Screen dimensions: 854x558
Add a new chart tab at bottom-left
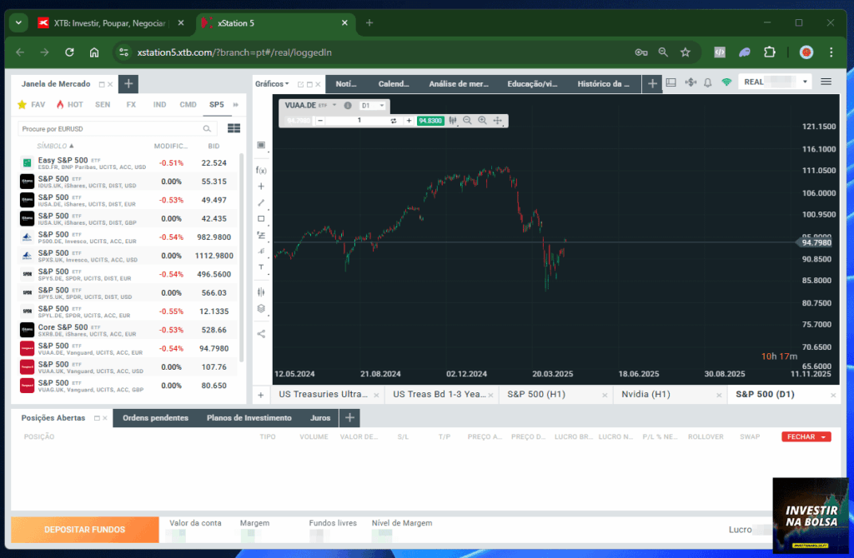coord(261,395)
